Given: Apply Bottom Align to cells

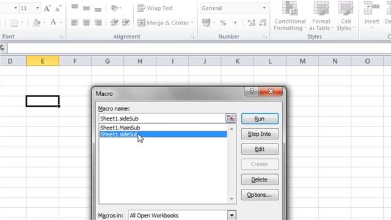Looking at the screenshot, I should [98, 9].
